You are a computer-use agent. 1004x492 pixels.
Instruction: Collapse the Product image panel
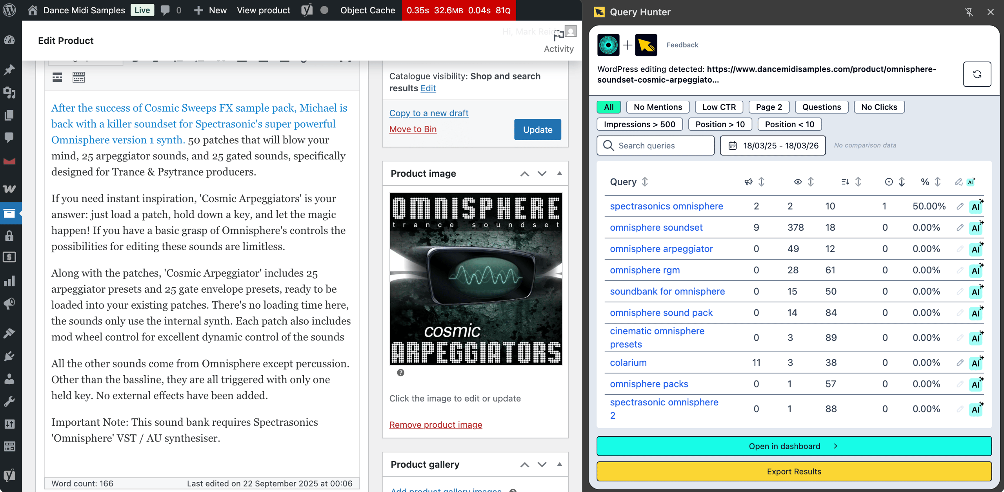560,174
